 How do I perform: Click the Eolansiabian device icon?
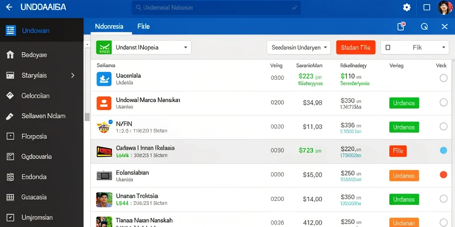(x=104, y=175)
